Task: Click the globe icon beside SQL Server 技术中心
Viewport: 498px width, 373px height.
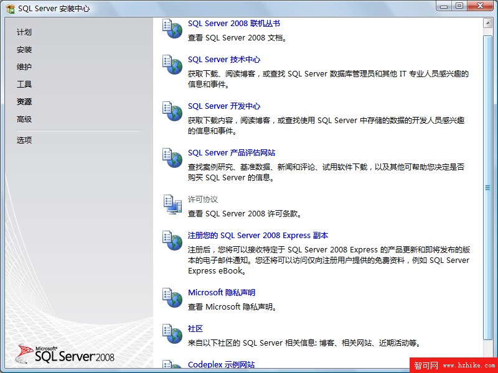Action: [x=172, y=65]
